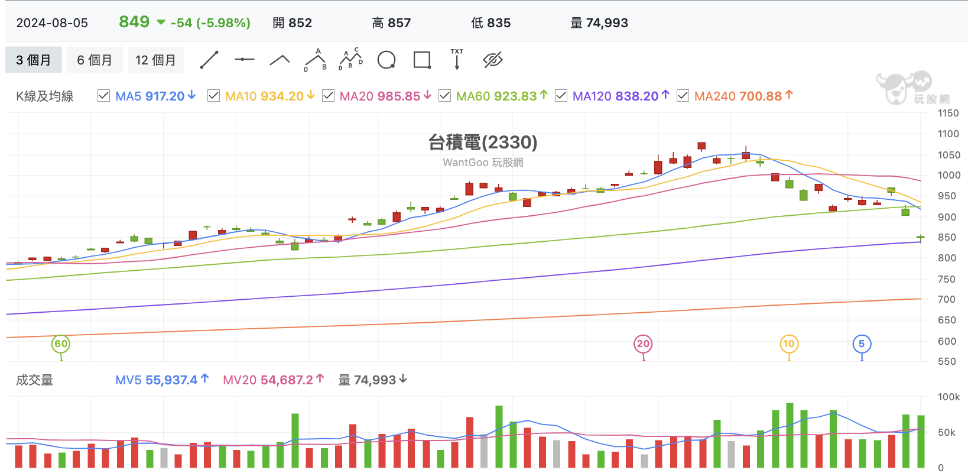968x473 pixels.
Task: Click the MA5 917.20 label
Action: click(155, 96)
